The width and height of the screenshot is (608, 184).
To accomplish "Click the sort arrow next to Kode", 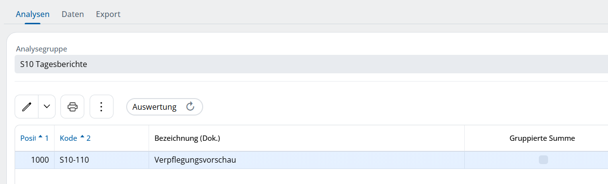I will [x=82, y=137].
